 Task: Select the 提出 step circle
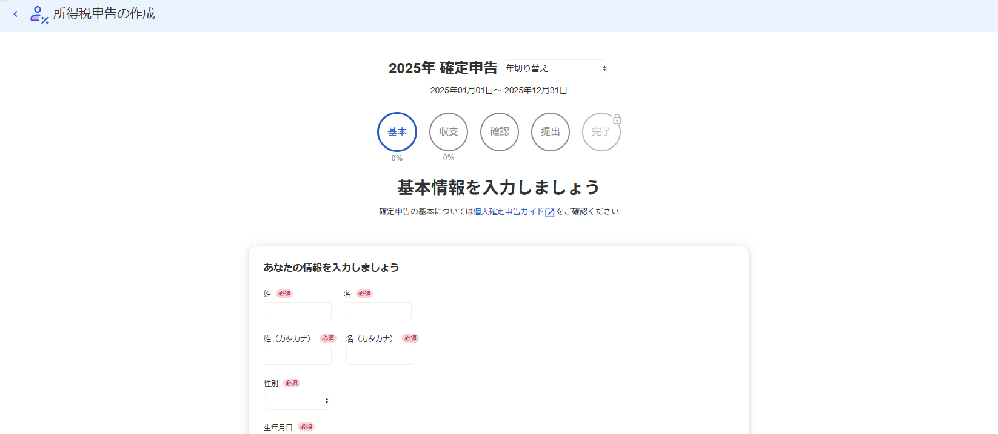point(551,132)
